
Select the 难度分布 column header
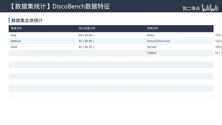point(16,28)
